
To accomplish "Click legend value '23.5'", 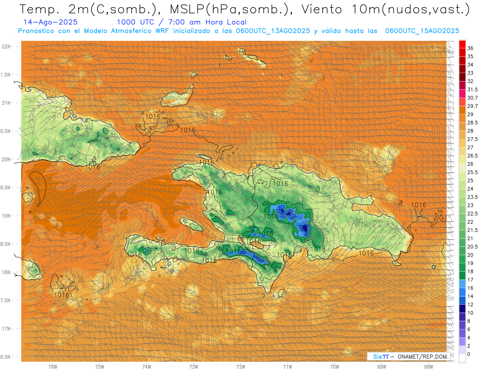I will point(473,197).
